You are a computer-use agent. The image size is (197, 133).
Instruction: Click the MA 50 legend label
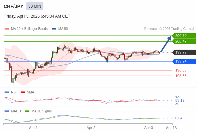tap(63, 29)
